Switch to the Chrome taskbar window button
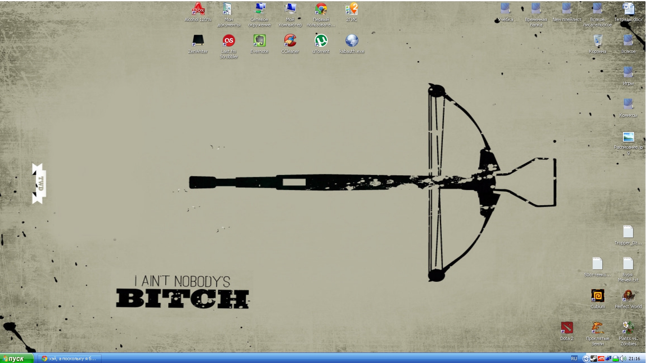Screen dimensions: 646x363 point(70,359)
